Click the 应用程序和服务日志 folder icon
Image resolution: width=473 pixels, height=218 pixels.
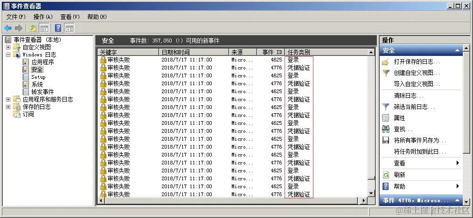pos(17,99)
